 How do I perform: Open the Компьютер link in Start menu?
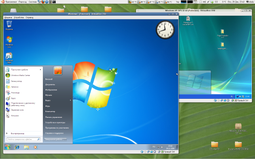pos(50,112)
